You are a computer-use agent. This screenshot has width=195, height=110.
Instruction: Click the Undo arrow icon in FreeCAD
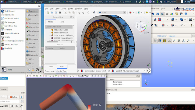(x=79, y=12)
